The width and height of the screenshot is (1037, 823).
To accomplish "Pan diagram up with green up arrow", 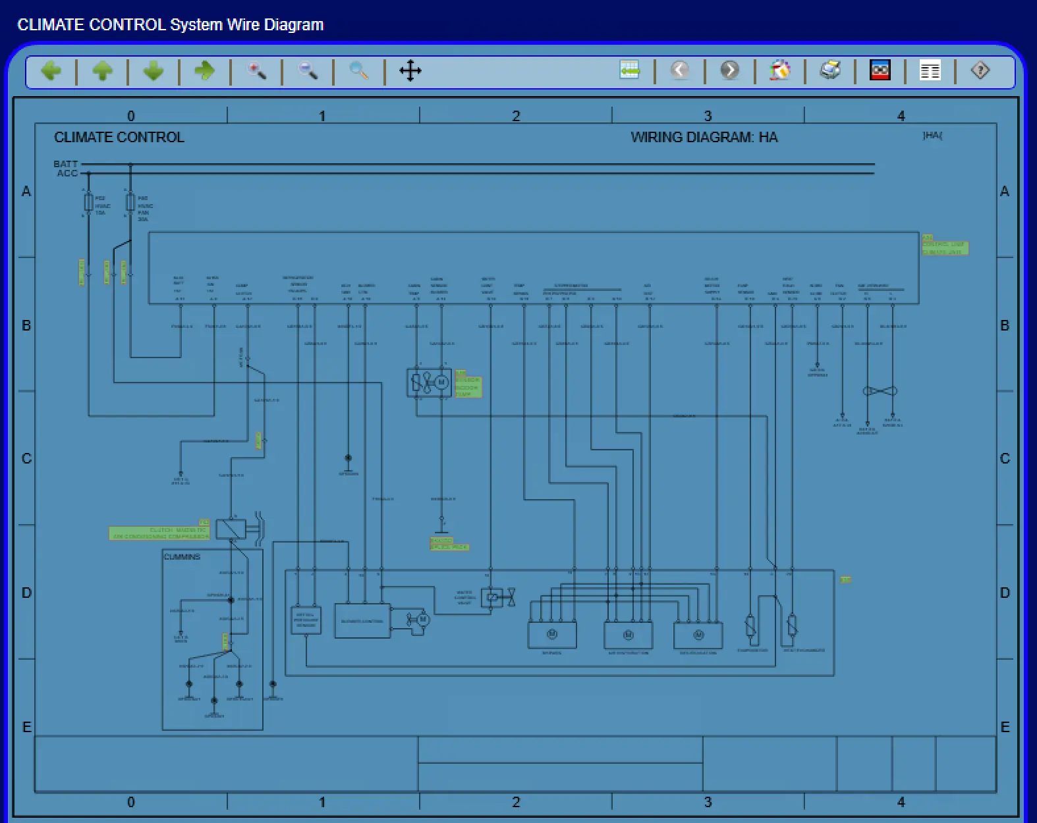I will [x=102, y=70].
